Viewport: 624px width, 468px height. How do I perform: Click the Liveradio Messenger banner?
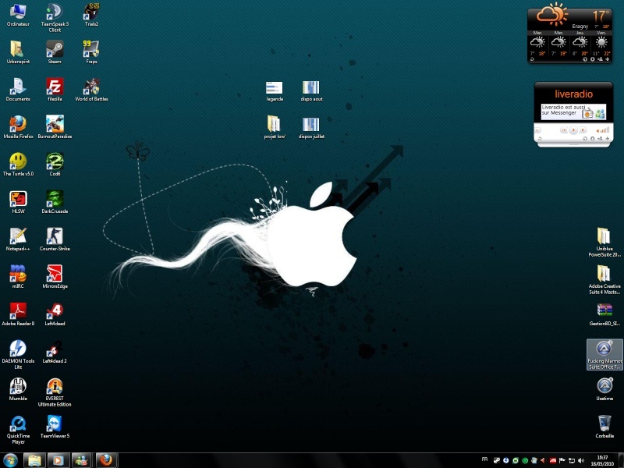click(x=573, y=112)
